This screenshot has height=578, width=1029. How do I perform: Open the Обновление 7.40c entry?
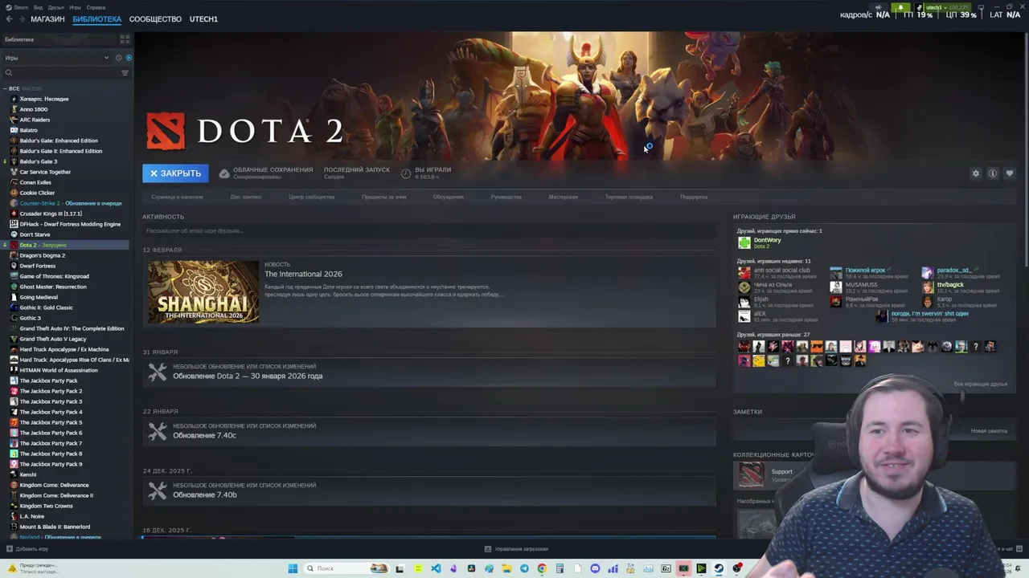pyautogui.click(x=204, y=435)
